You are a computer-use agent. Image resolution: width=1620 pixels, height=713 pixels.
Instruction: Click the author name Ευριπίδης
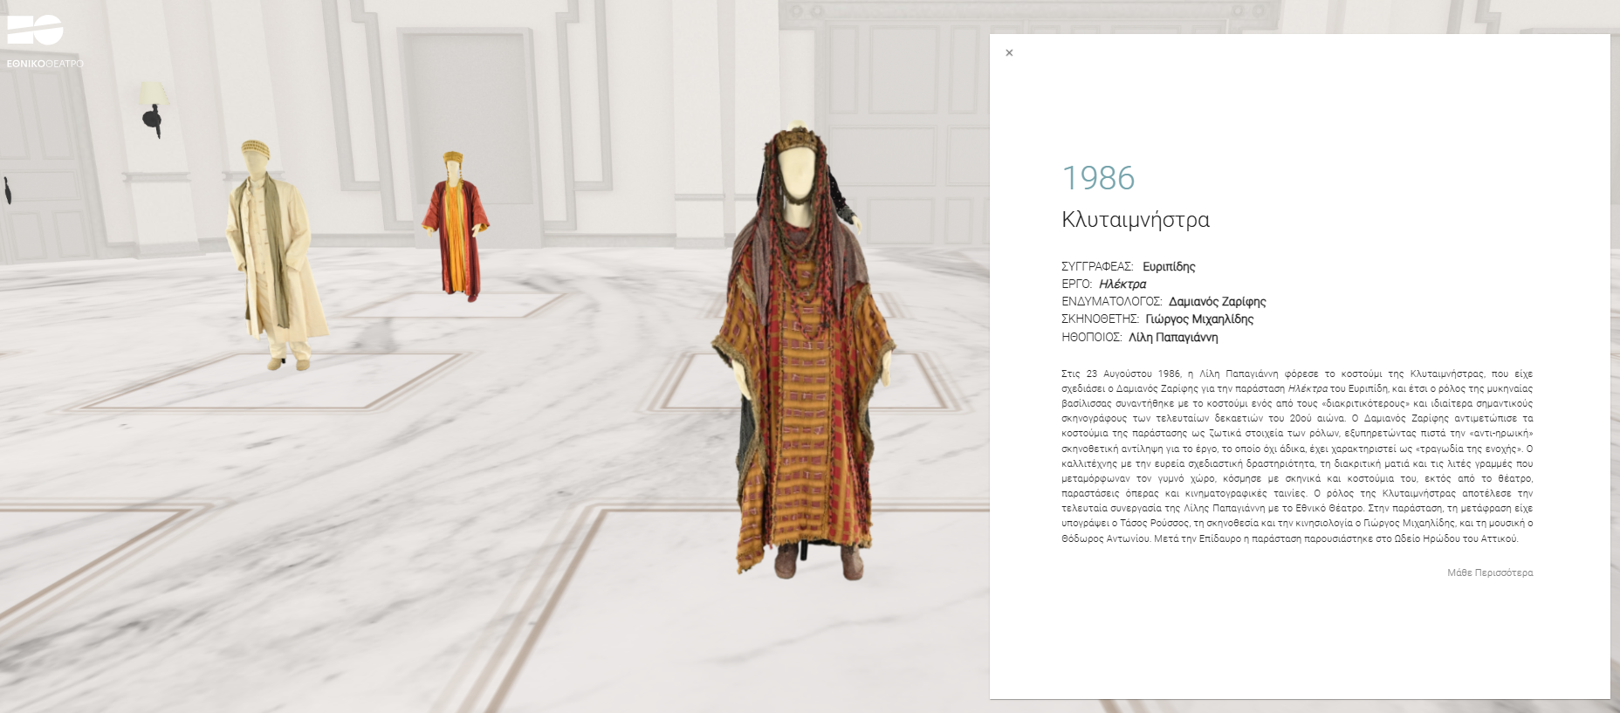(x=1169, y=267)
